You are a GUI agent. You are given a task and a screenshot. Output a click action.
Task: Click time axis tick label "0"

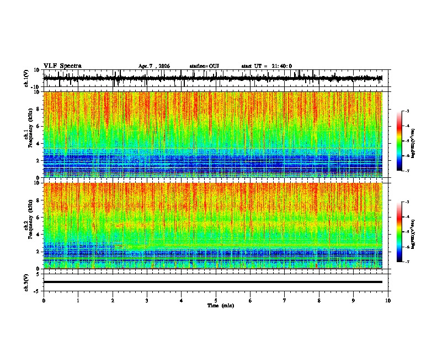(44, 301)
